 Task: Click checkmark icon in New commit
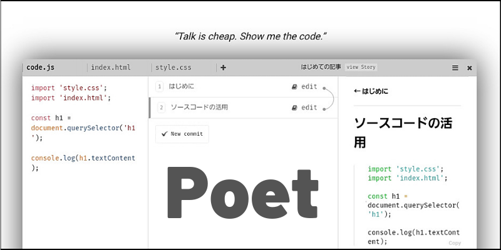(165, 134)
